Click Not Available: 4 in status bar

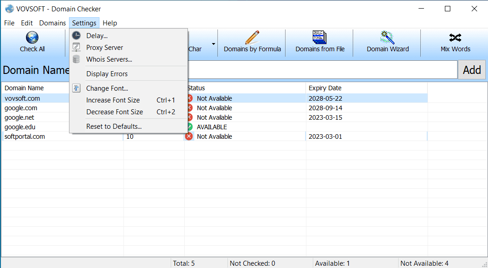pyautogui.click(x=424, y=263)
